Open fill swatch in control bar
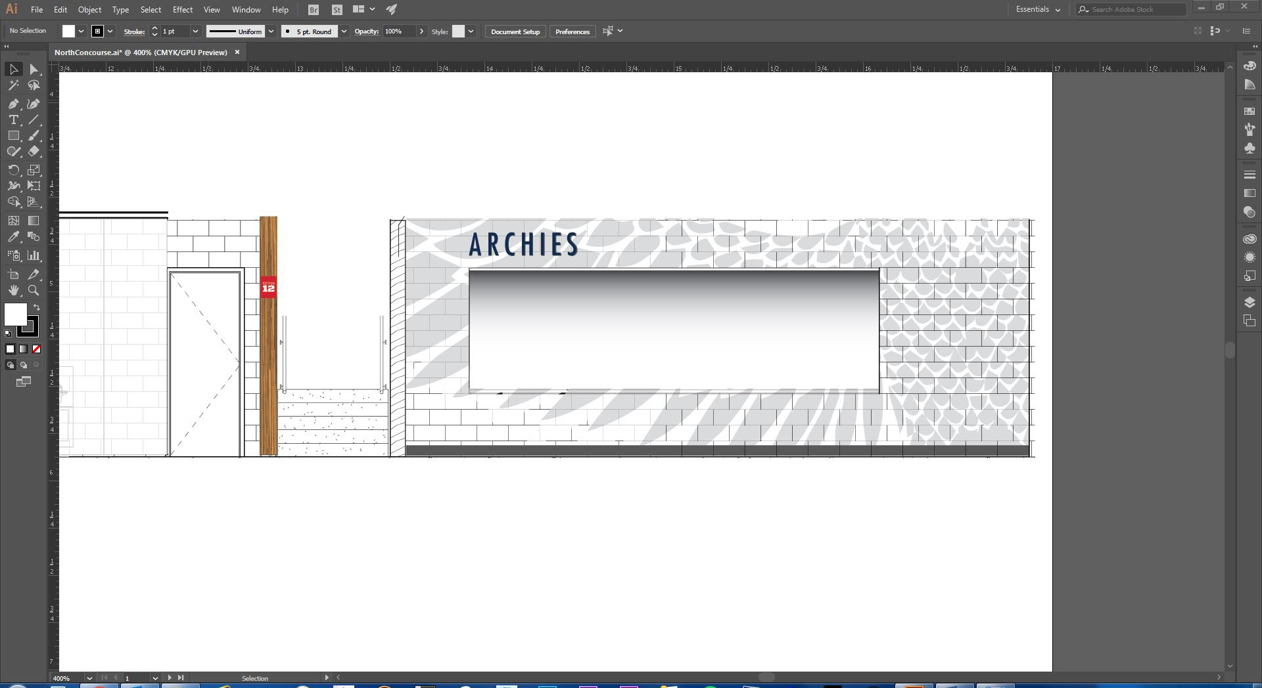The height and width of the screenshot is (688, 1262). click(x=68, y=32)
